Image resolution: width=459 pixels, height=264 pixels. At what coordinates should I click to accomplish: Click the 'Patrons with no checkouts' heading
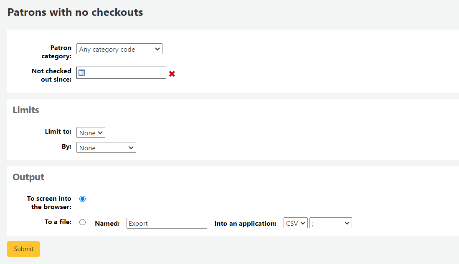75,12
